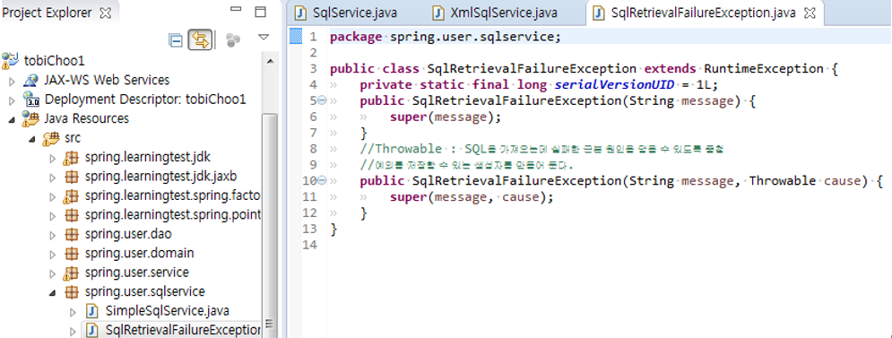Click the src source folder icon

(52, 138)
